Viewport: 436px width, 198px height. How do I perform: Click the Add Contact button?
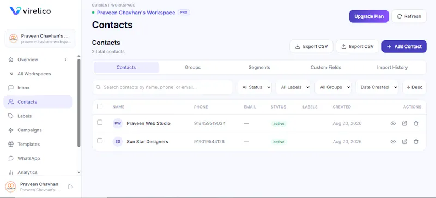click(404, 46)
